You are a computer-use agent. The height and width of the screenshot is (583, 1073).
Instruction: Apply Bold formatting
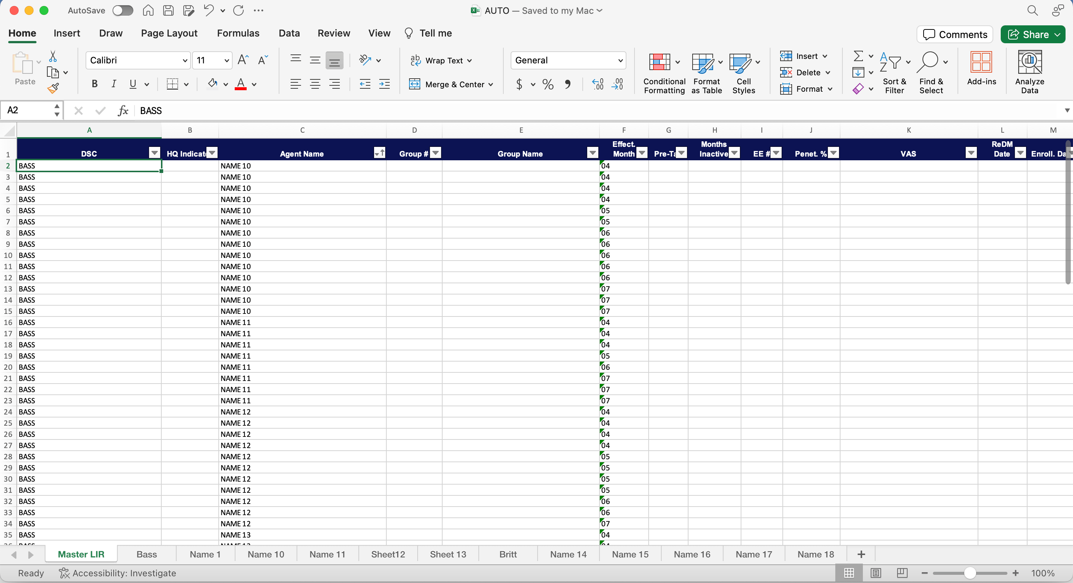(x=95, y=84)
